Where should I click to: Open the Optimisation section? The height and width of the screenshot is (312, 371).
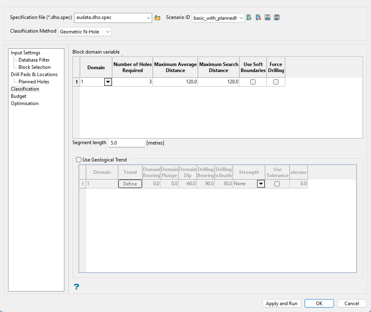[x=25, y=103]
